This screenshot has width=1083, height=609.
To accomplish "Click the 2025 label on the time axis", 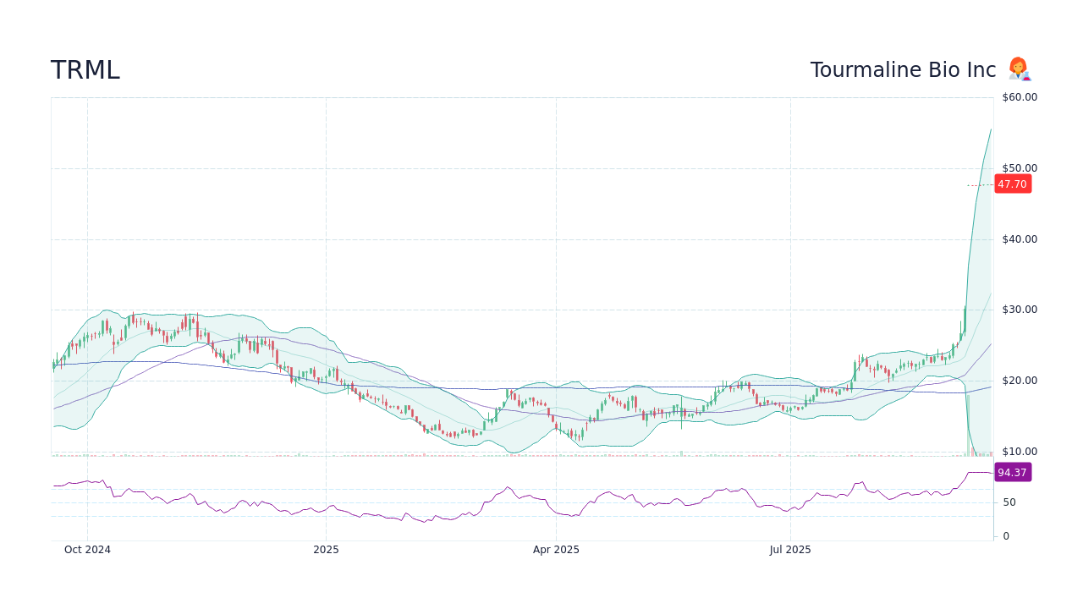I will (326, 549).
